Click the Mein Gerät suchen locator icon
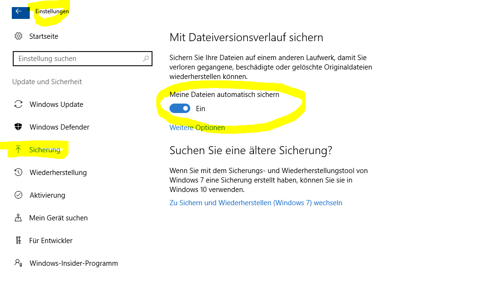The image size is (483, 305). click(x=18, y=218)
